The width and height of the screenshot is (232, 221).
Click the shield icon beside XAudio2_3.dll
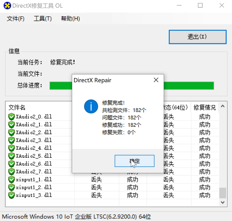[11, 140]
